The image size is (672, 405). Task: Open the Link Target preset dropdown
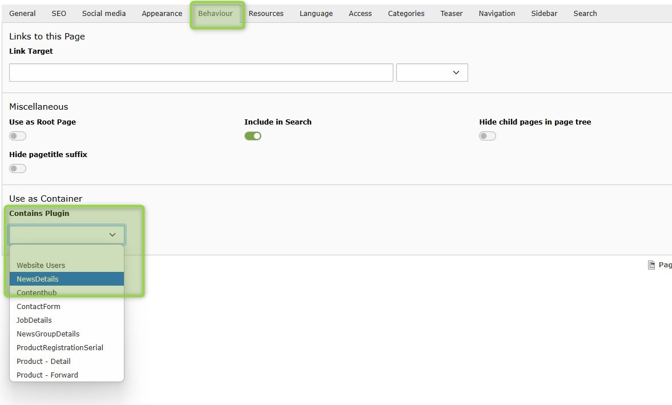coord(432,73)
